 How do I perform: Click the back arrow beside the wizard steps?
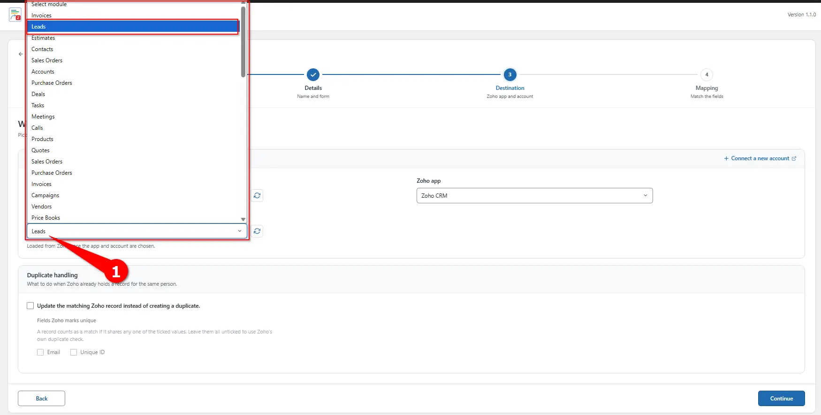(x=21, y=54)
